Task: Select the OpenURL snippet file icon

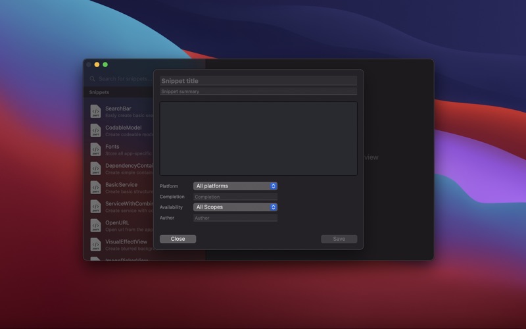Action: tap(95, 226)
